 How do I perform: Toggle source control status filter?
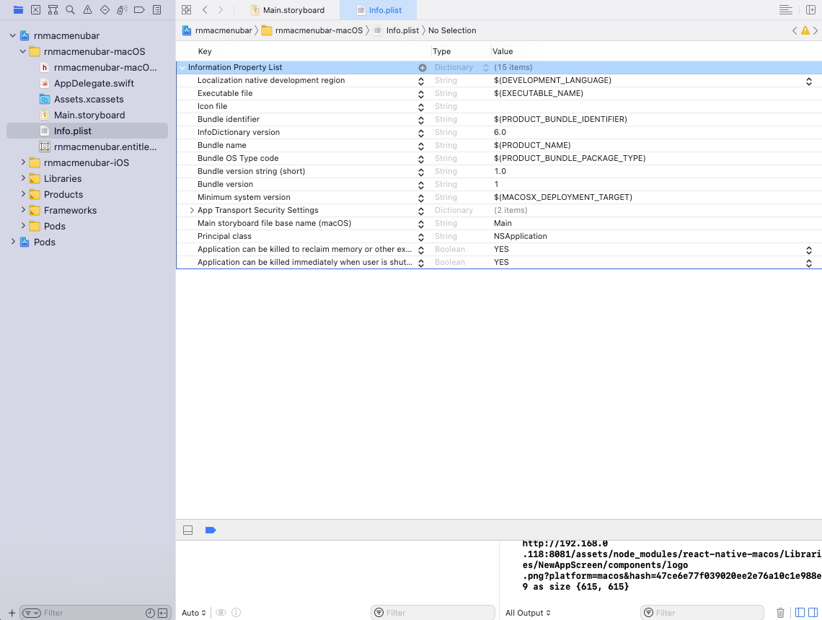coord(162,613)
